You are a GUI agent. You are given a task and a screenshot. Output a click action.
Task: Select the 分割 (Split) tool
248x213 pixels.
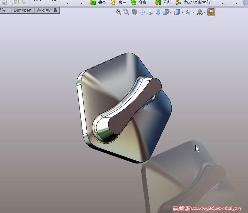click(x=163, y=2)
